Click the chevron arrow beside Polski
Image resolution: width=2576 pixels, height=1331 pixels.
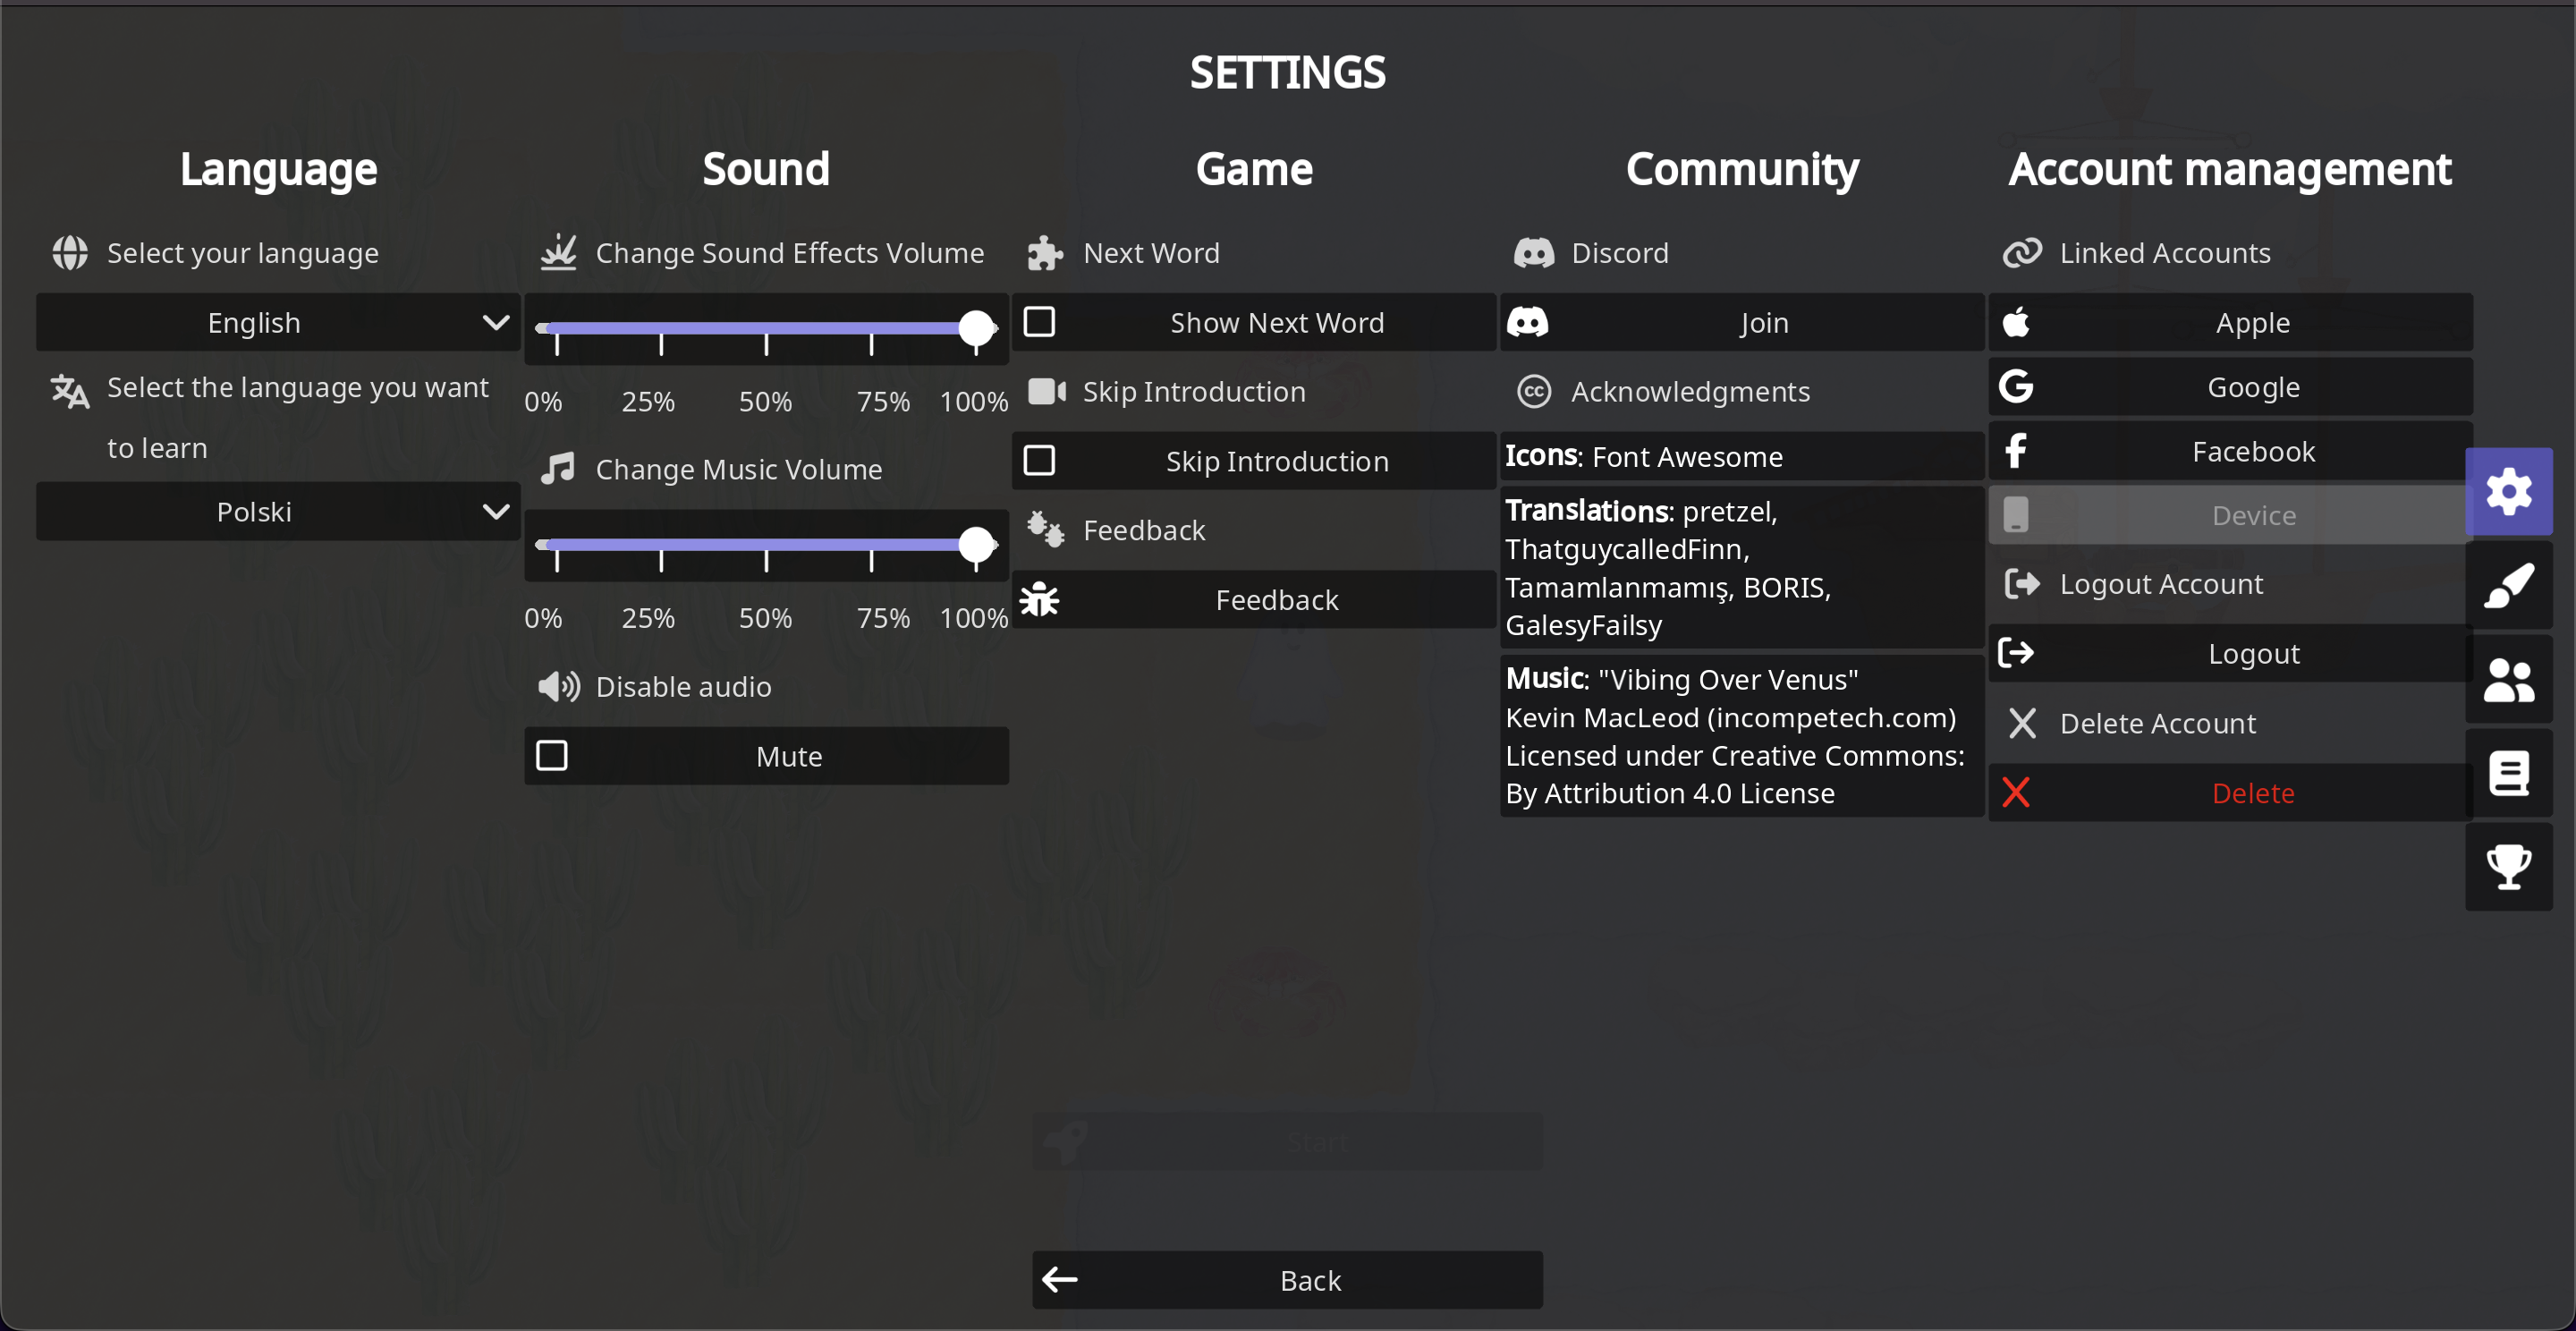coord(495,511)
